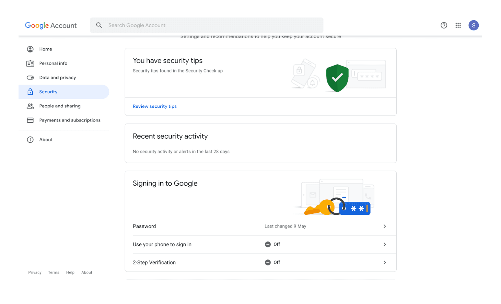Open the profile avatar S

click(x=474, y=25)
